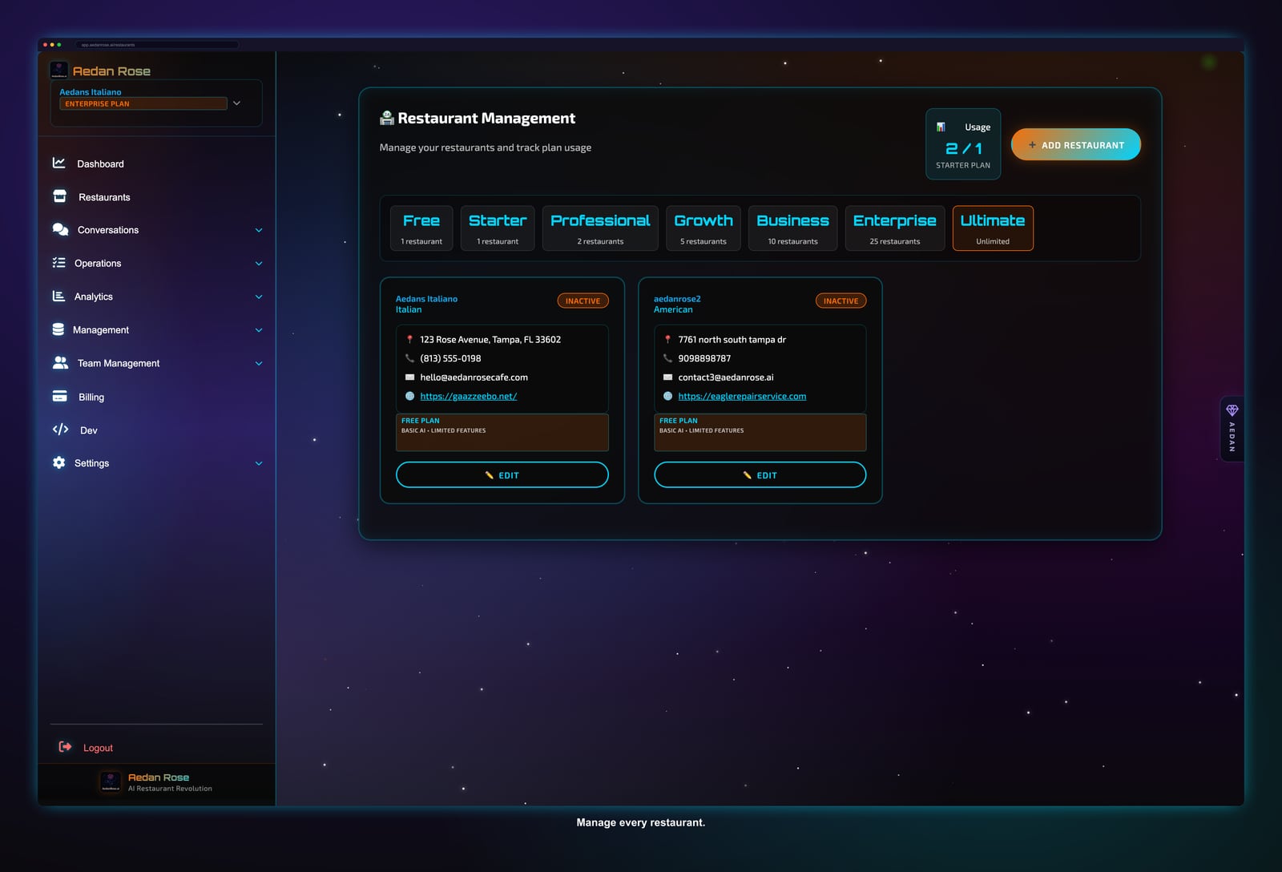Open the restaurant selector dropdown chevron
Image resolution: width=1282 pixels, height=872 pixels.
236,103
